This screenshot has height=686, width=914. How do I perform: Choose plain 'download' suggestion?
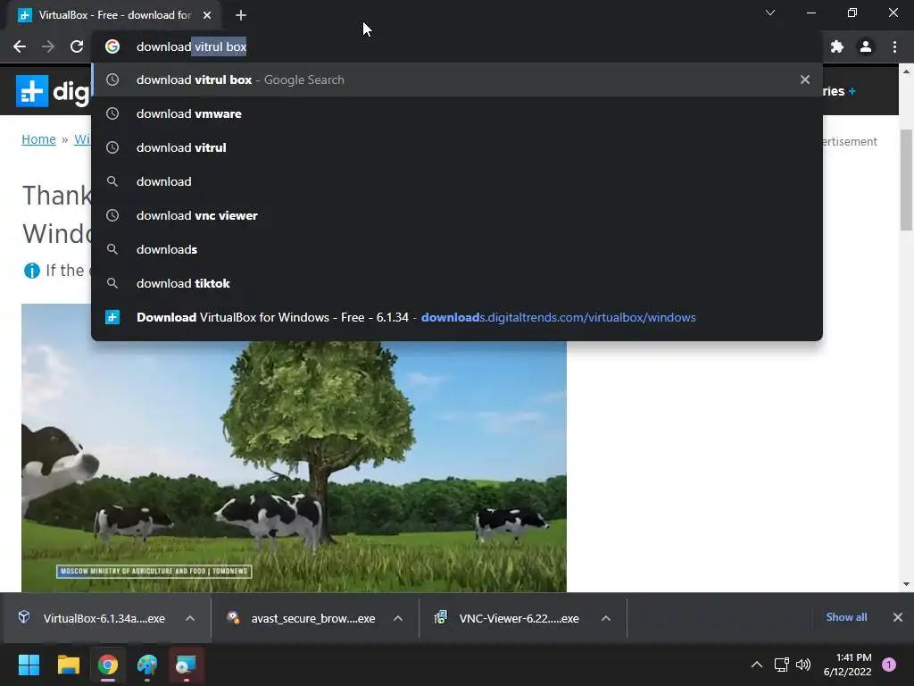[x=457, y=181]
